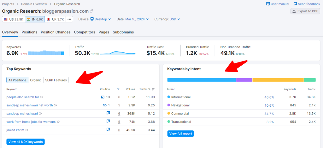Click the Keywords bar chart trend
323x148 pixels.
pyautogui.click(x=46, y=53)
